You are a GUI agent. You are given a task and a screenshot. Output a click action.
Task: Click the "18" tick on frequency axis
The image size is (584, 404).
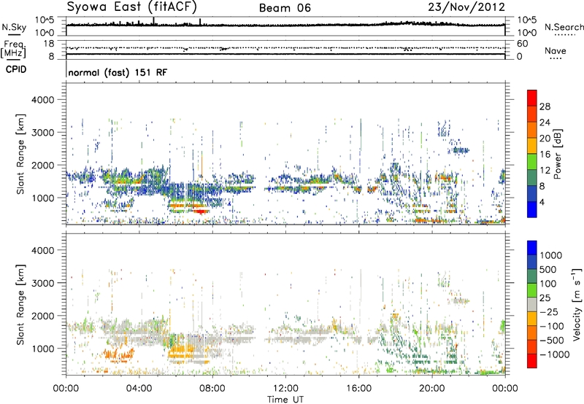(49, 44)
